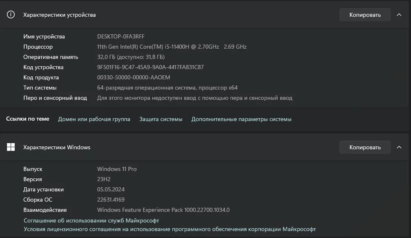
Task: Open the Условия лицензионного соглашения link
Action: click(169, 229)
